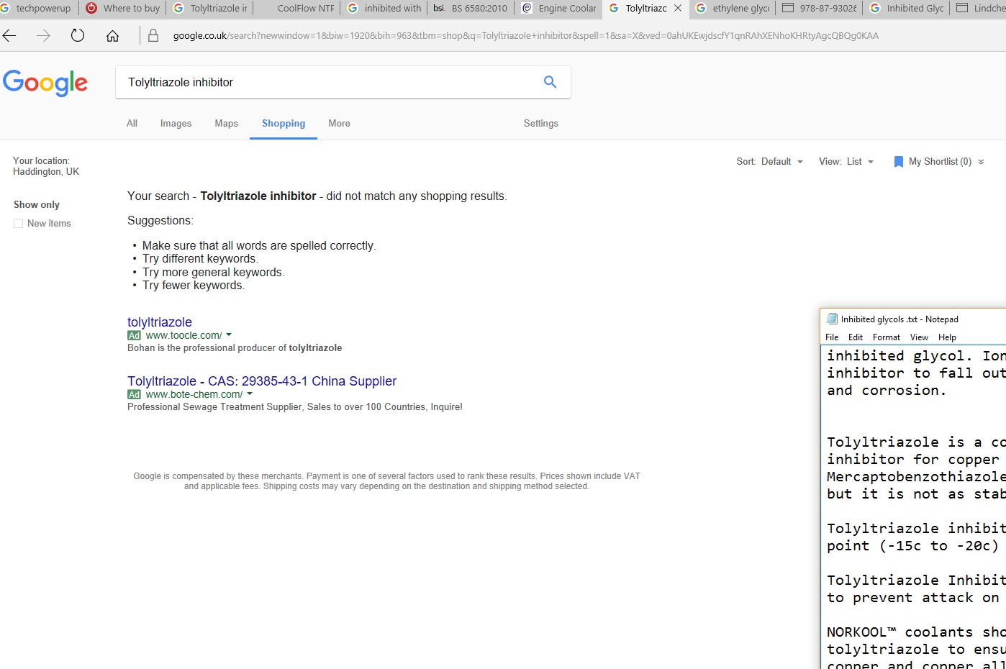The width and height of the screenshot is (1006, 669).
Task: Switch to the ethylene glycol tab
Action: (733, 9)
